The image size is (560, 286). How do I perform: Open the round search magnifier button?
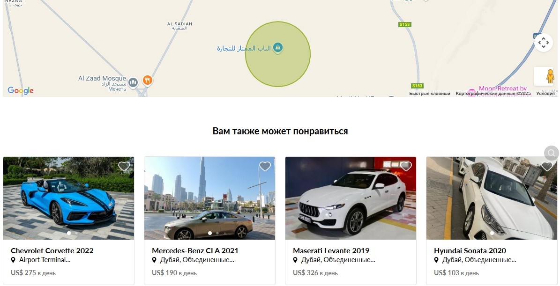pyautogui.click(x=552, y=153)
